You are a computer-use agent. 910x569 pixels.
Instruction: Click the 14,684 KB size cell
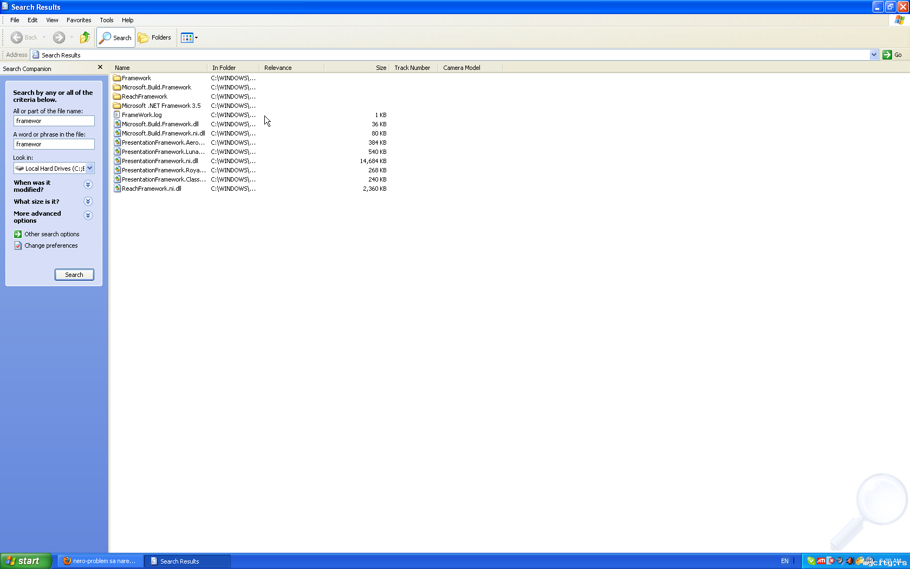point(373,161)
